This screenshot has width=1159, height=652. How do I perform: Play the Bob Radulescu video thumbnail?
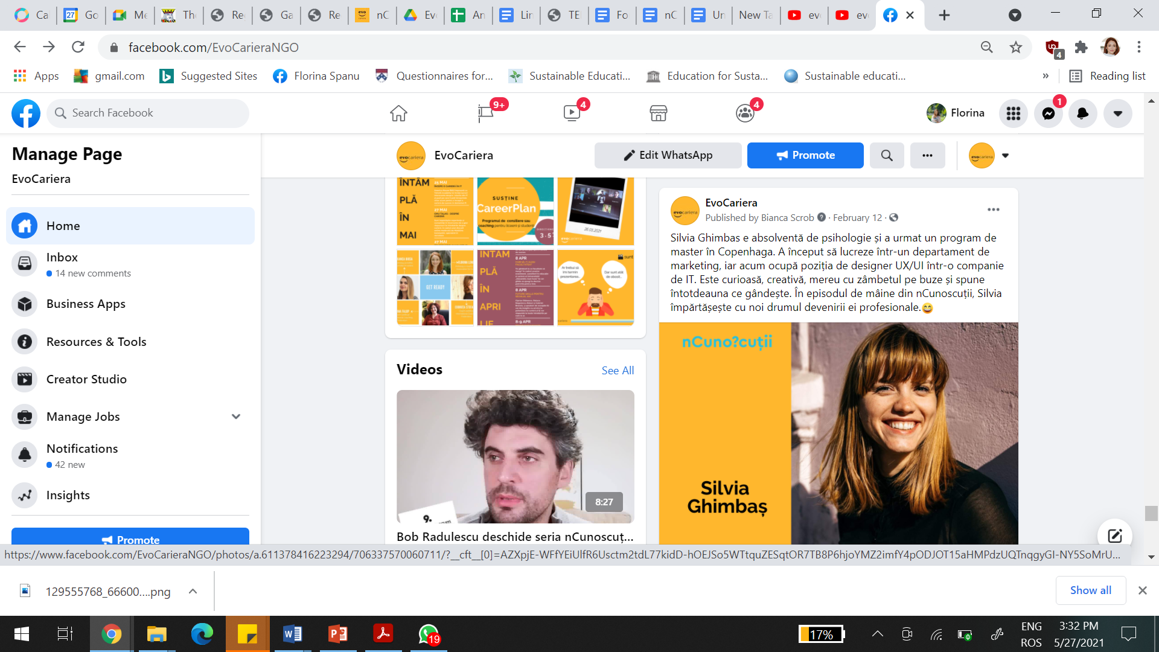(x=516, y=456)
